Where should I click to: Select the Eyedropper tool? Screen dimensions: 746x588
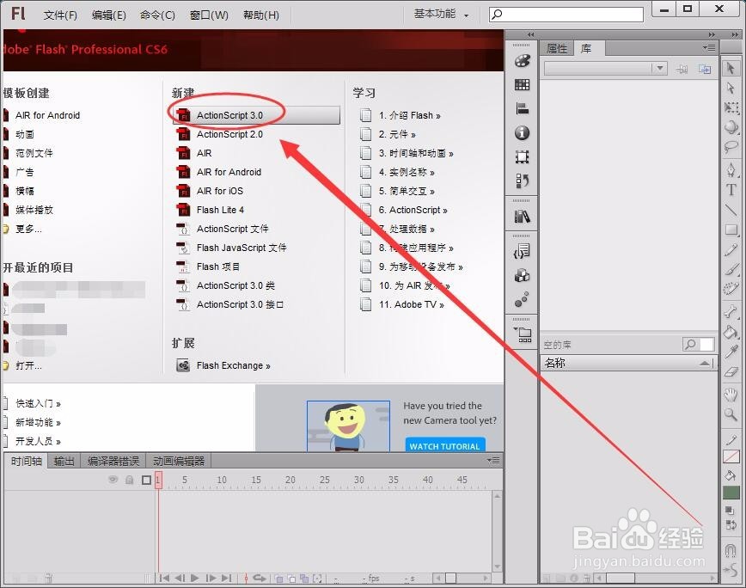coord(731,352)
